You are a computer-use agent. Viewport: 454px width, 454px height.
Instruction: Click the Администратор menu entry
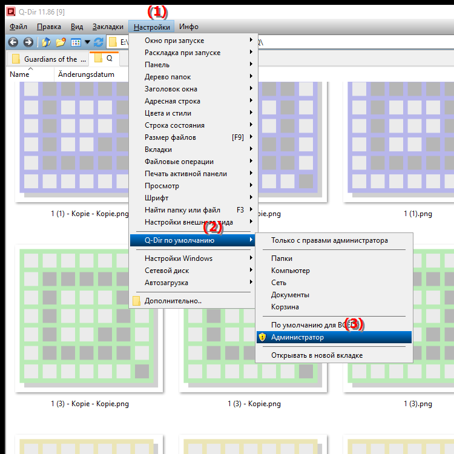[334, 337]
